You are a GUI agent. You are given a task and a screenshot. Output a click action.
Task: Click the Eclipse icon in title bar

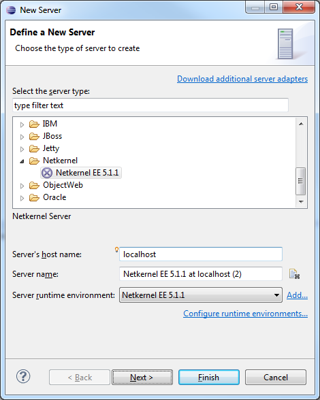[11, 10]
